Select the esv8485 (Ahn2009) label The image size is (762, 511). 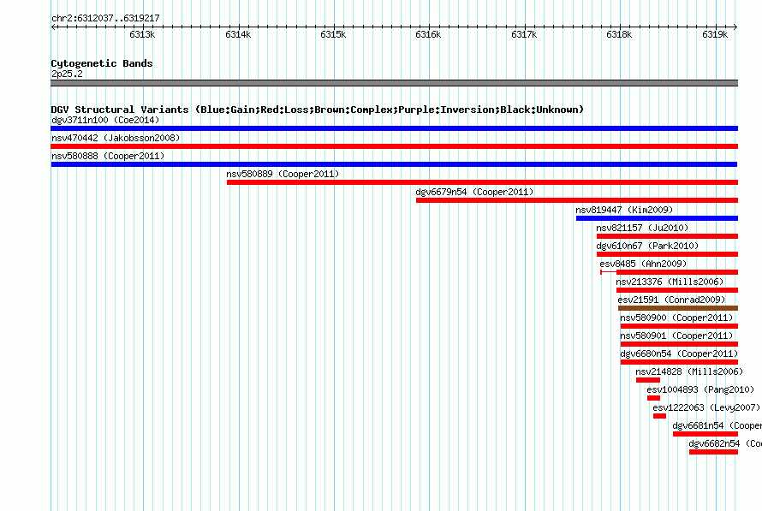pyautogui.click(x=643, y=264)
